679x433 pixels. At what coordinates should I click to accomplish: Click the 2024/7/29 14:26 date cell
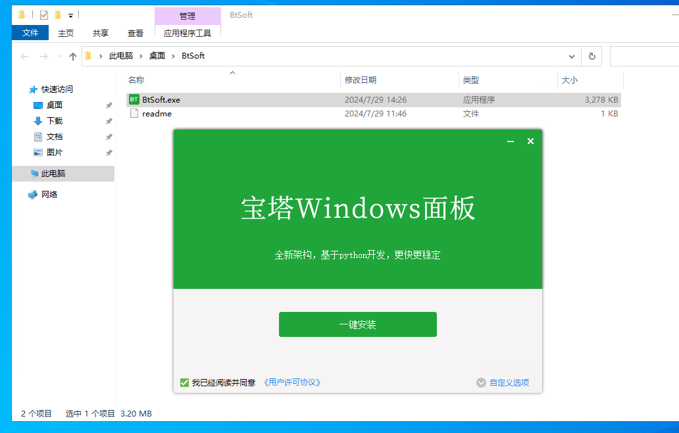tap(376, 99)
